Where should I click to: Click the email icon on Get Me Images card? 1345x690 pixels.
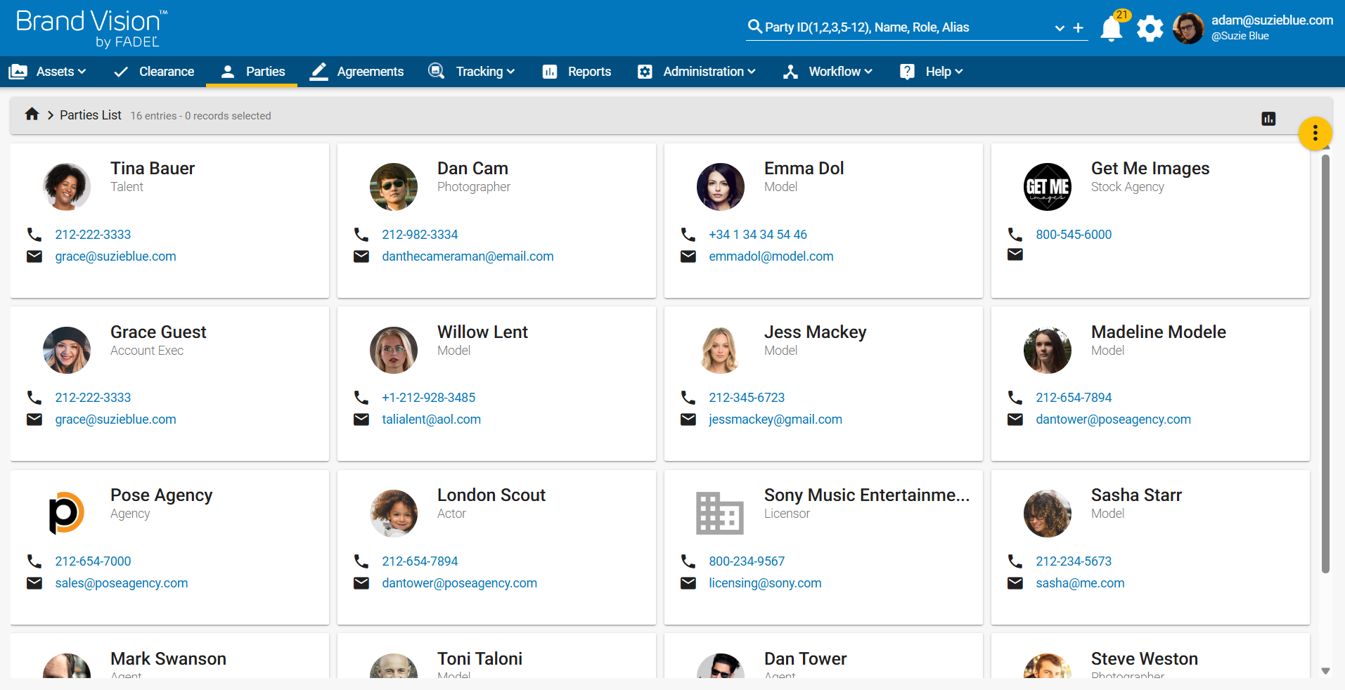pyautogui.click(x=1015, y=254)
